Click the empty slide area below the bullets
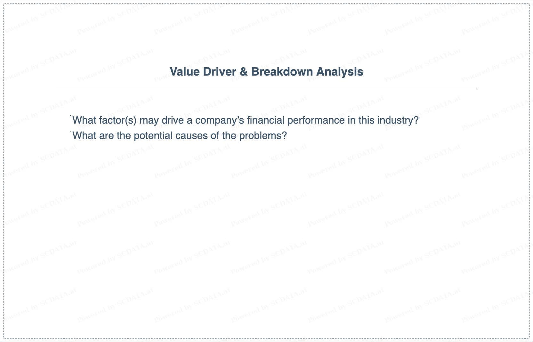533x342 pixels. pos(266,237)
